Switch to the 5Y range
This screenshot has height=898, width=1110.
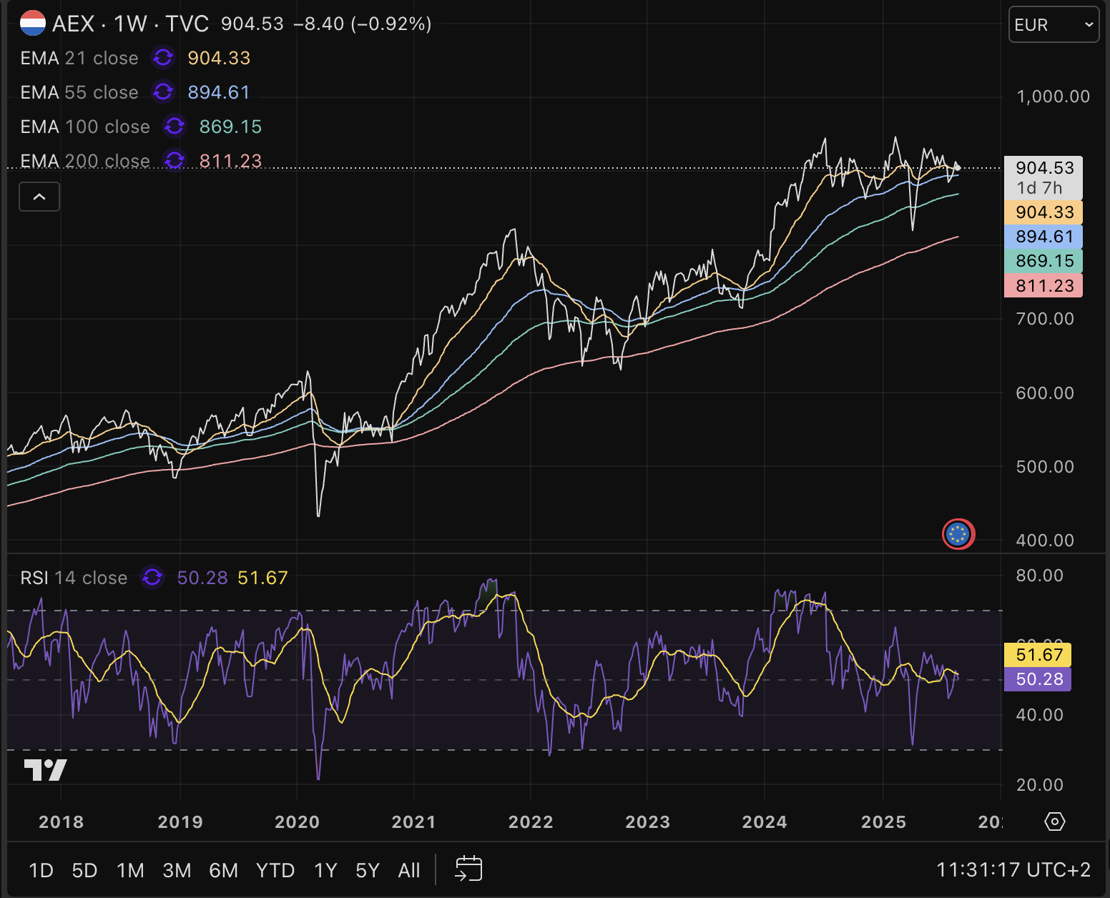pos(367,870)
